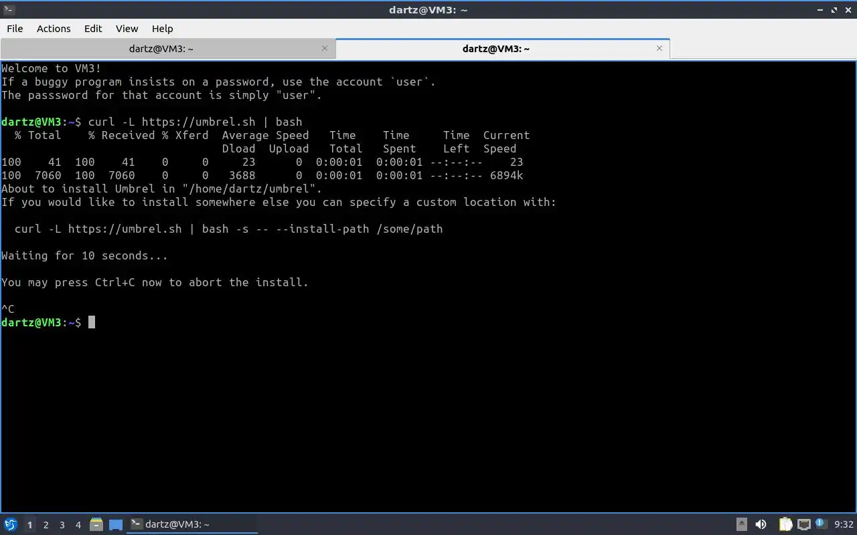The image size is (857, 535).
Task: Open the removable media eject tray icon
Action: [x=742, y=524]
